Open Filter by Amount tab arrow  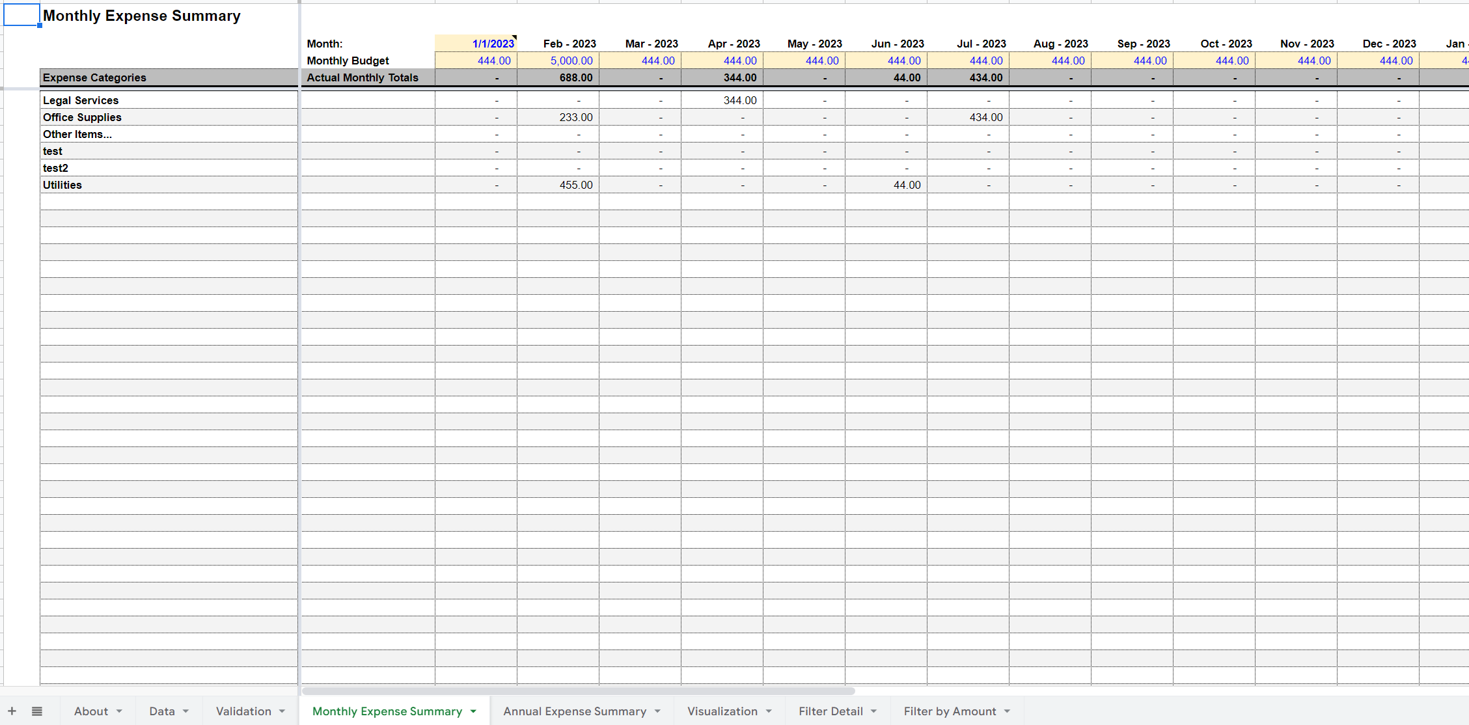point(1007,711)
